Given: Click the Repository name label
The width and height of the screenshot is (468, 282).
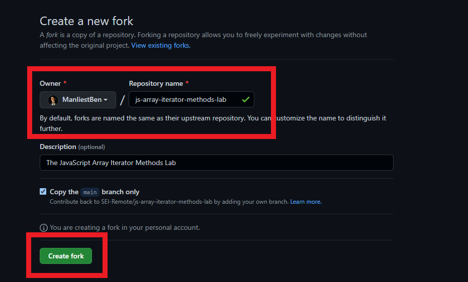Looking at the screenshot, I should click(156, 83).
